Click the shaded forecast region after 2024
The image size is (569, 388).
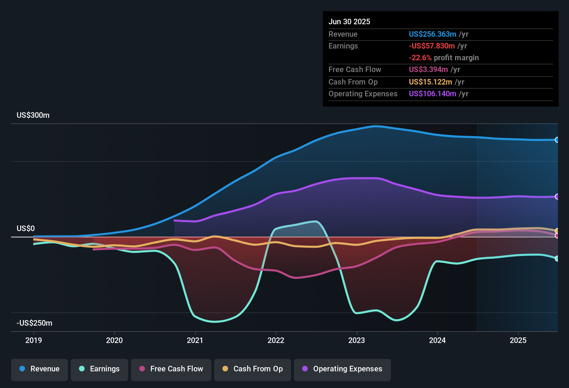518,225
